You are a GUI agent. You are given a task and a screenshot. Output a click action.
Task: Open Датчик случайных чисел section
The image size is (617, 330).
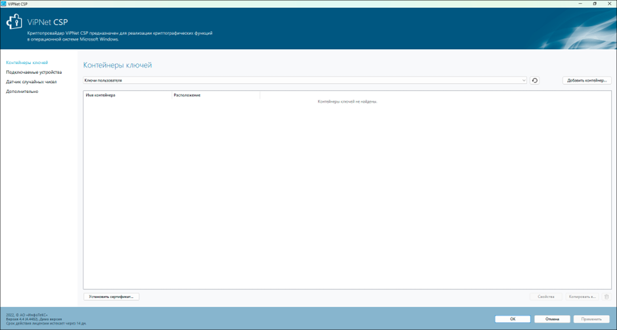[x=31, y=82]
